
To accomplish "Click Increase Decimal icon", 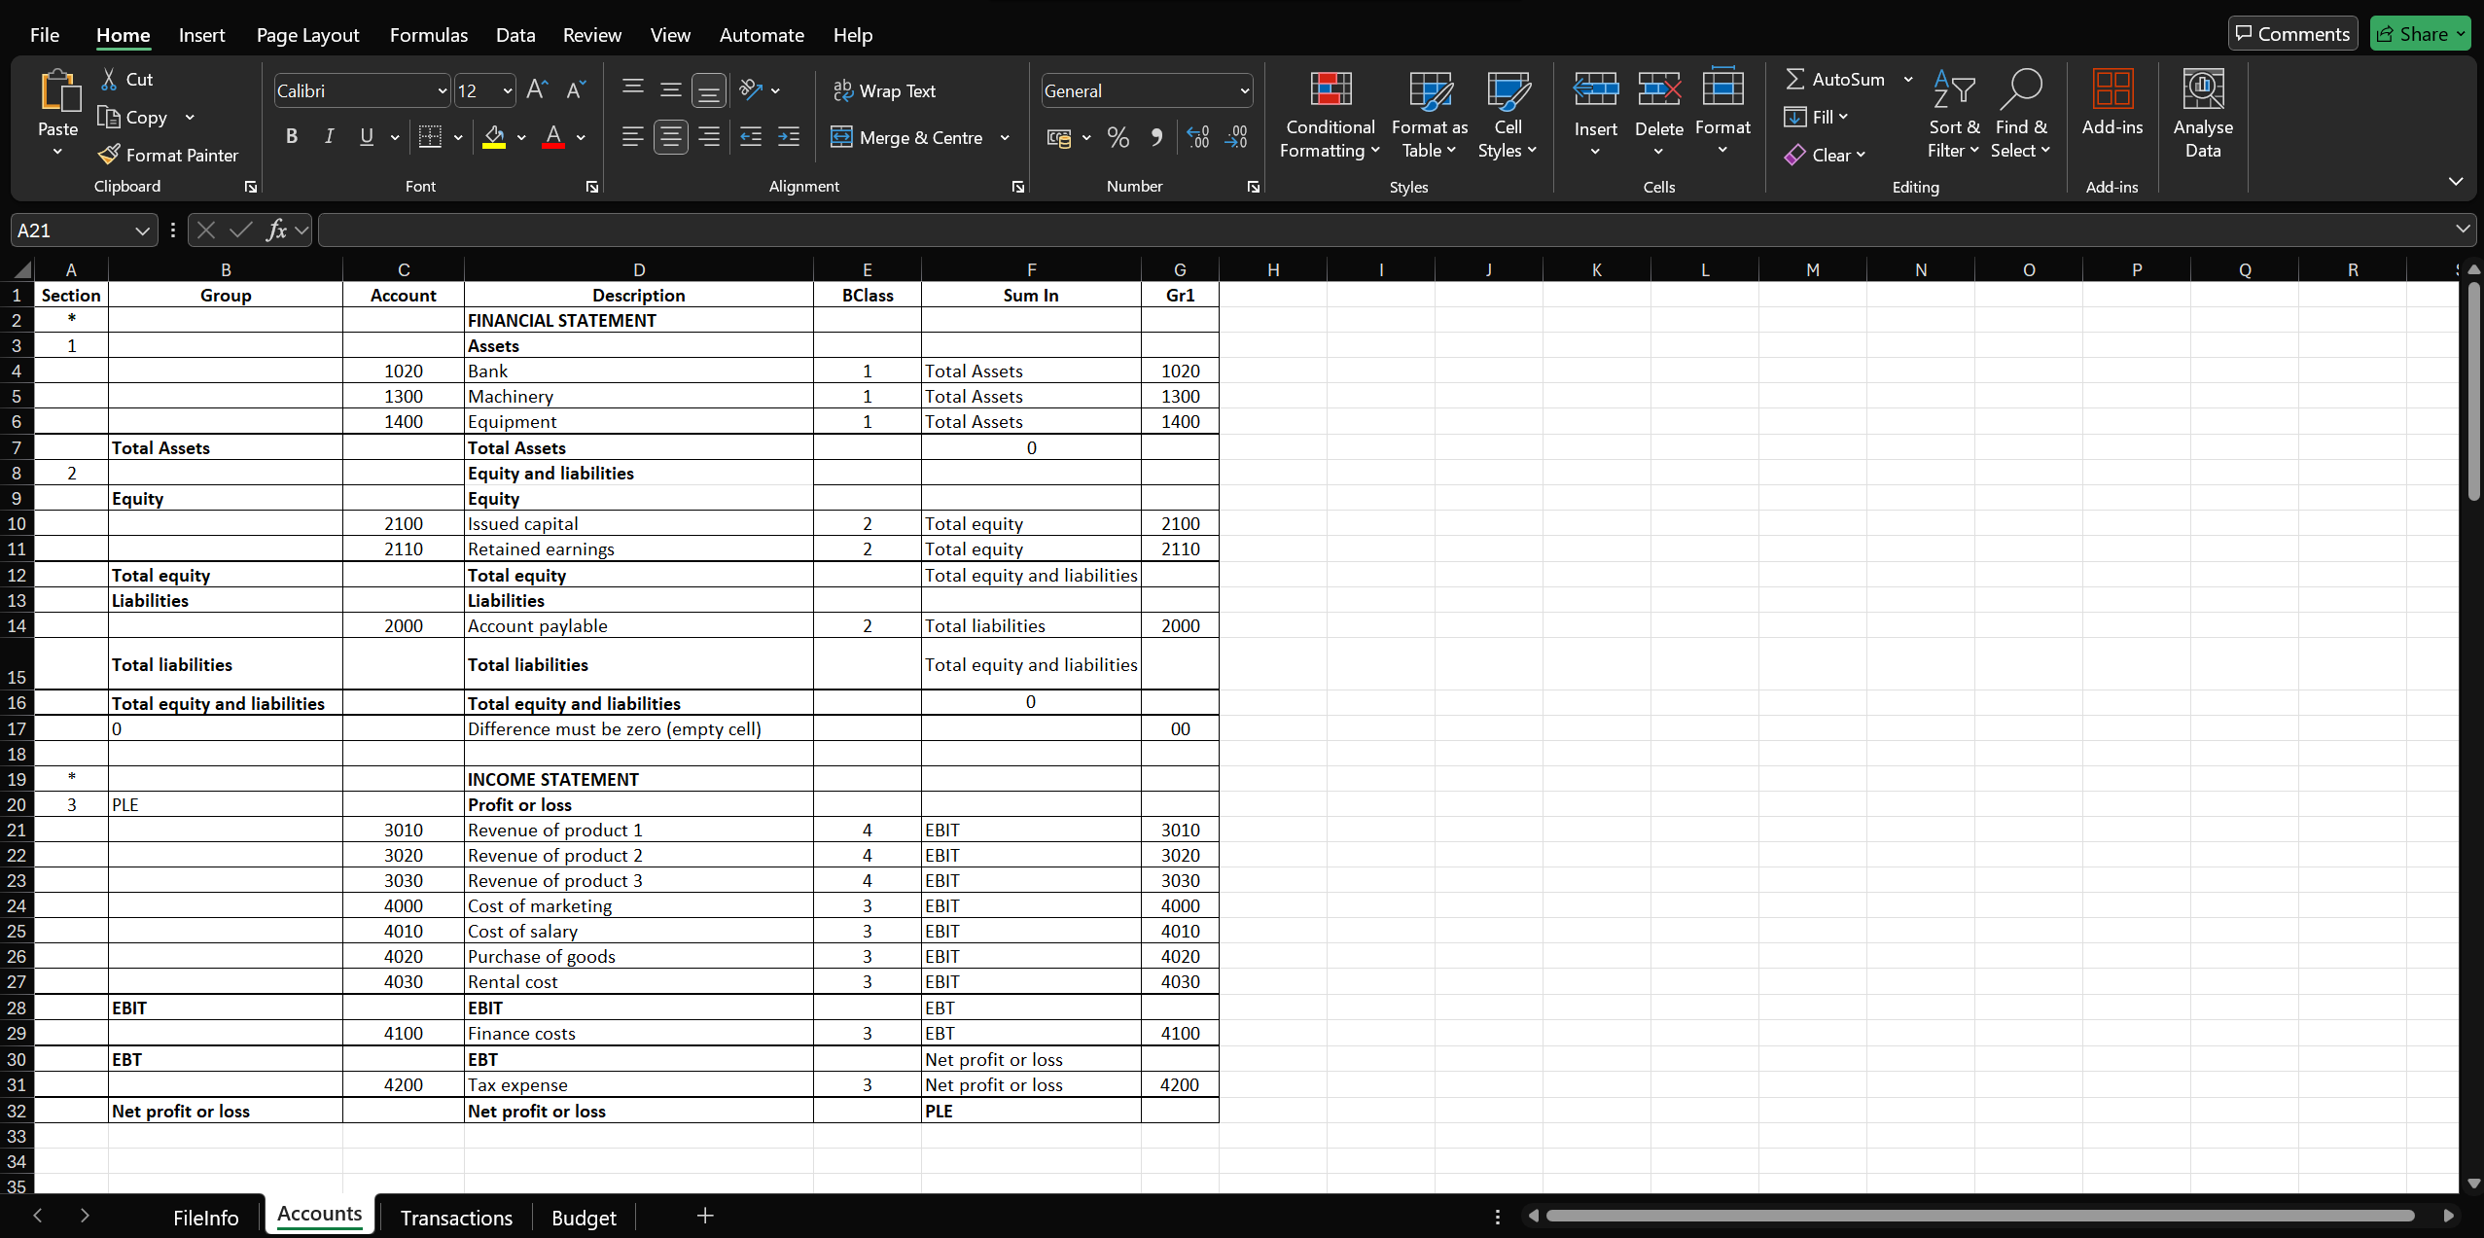I will 1198,137.
